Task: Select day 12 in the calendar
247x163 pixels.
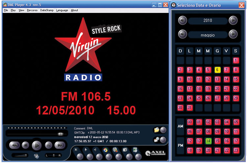Action: coord(208,79)
